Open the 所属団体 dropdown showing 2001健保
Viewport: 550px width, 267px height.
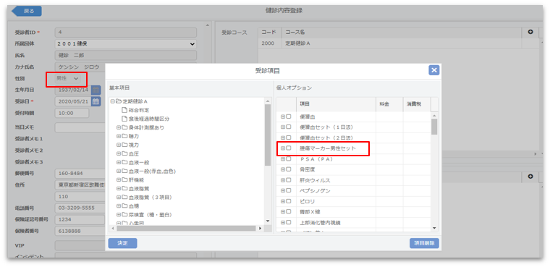[x=126, y=44]
